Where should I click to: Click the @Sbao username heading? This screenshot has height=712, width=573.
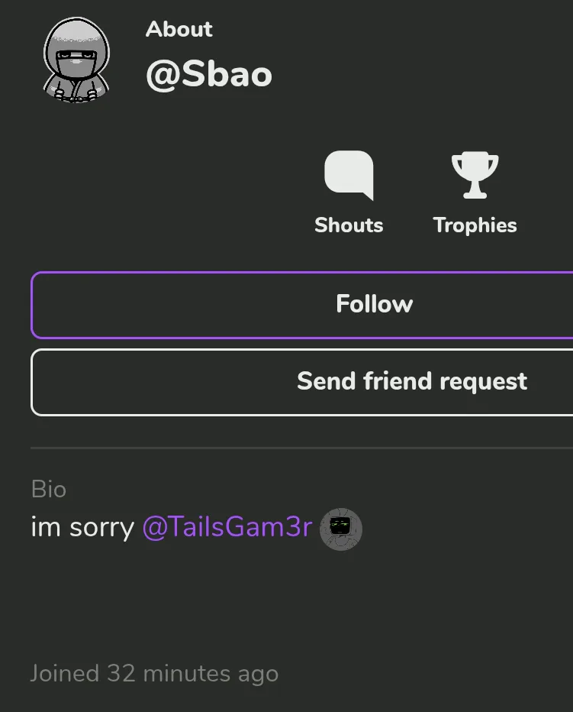click(209, 74)
